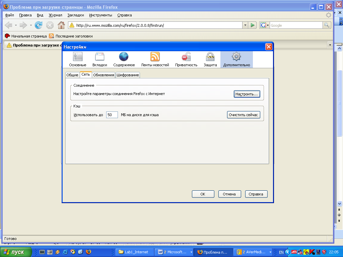Open the Правка menu
The width and height of the screenshot is (343, 257).
[25, 15]
